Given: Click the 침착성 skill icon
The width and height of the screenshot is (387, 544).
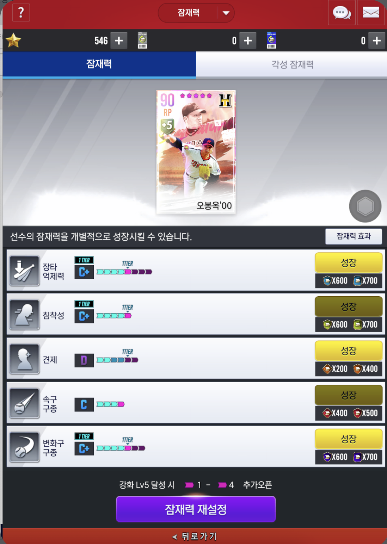Looking at the screenshot, I should tap(24, 315).
